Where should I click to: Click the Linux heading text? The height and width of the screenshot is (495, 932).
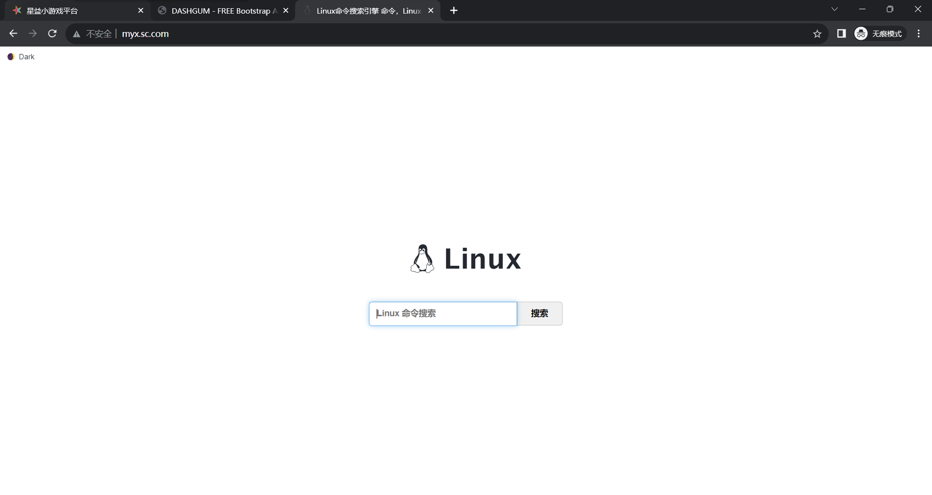coord(483,259)
